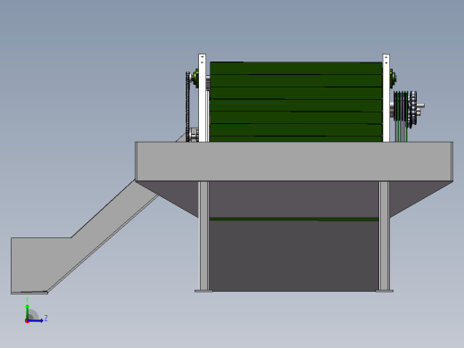Pick the black drive chain on the left side
The width and height of the screenshot is (464, 348).
click(x=187, y=106)
